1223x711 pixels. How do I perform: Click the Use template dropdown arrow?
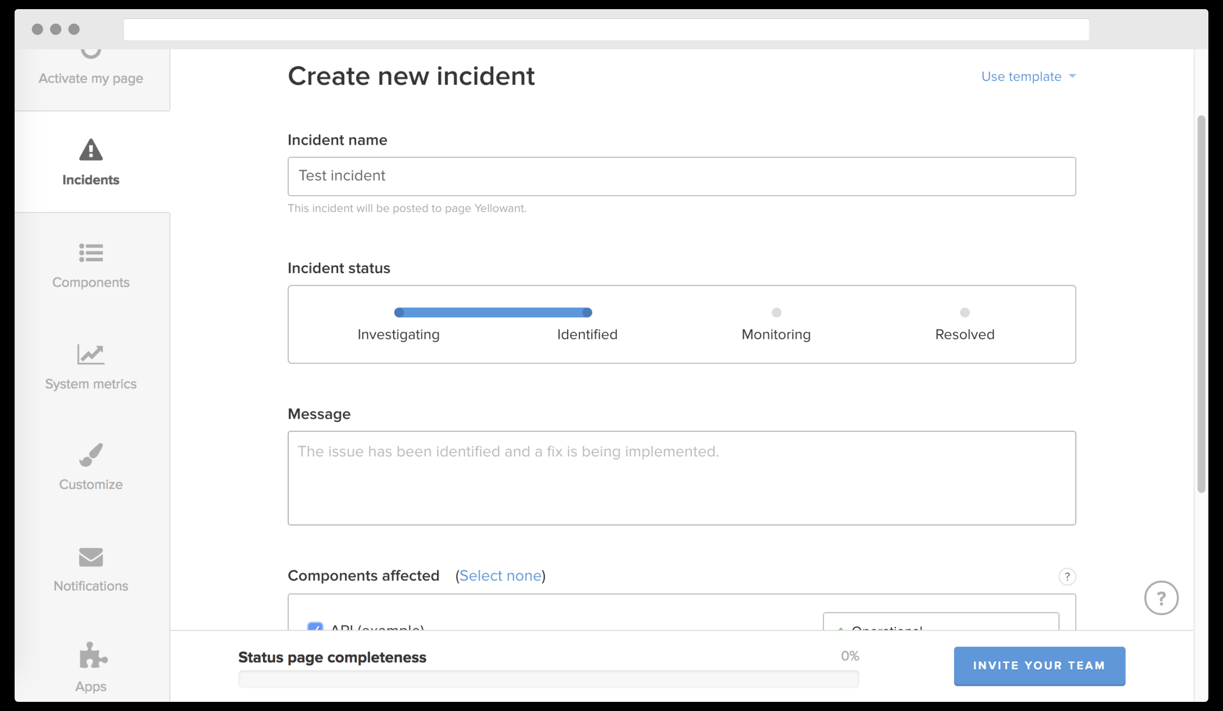(x=1072, y=77)
